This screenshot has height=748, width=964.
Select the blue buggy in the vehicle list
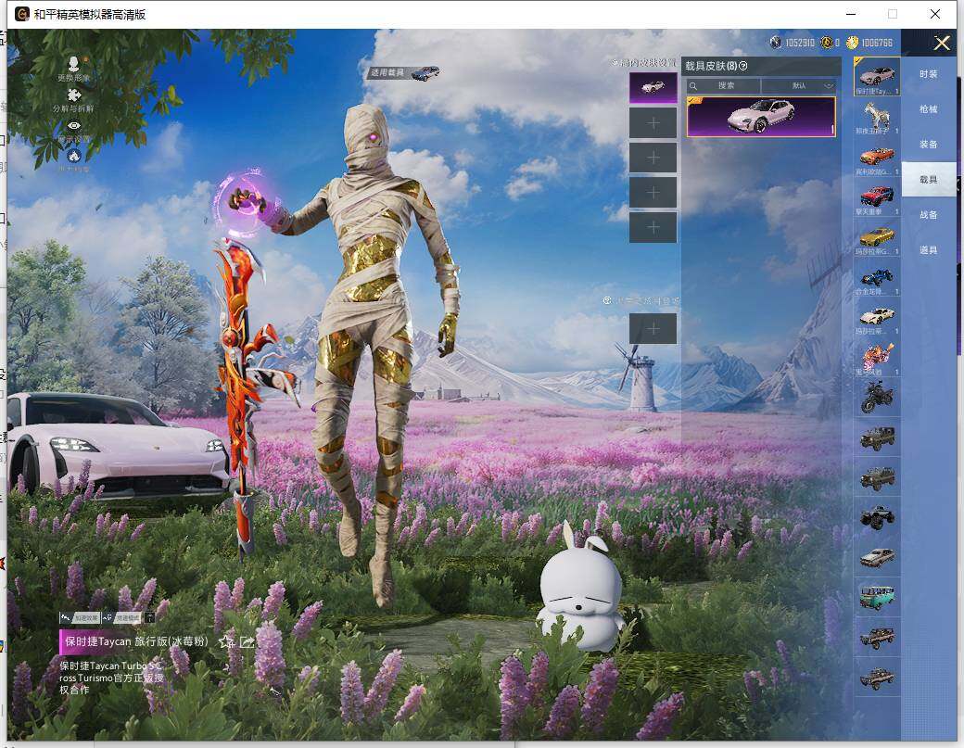877,276
